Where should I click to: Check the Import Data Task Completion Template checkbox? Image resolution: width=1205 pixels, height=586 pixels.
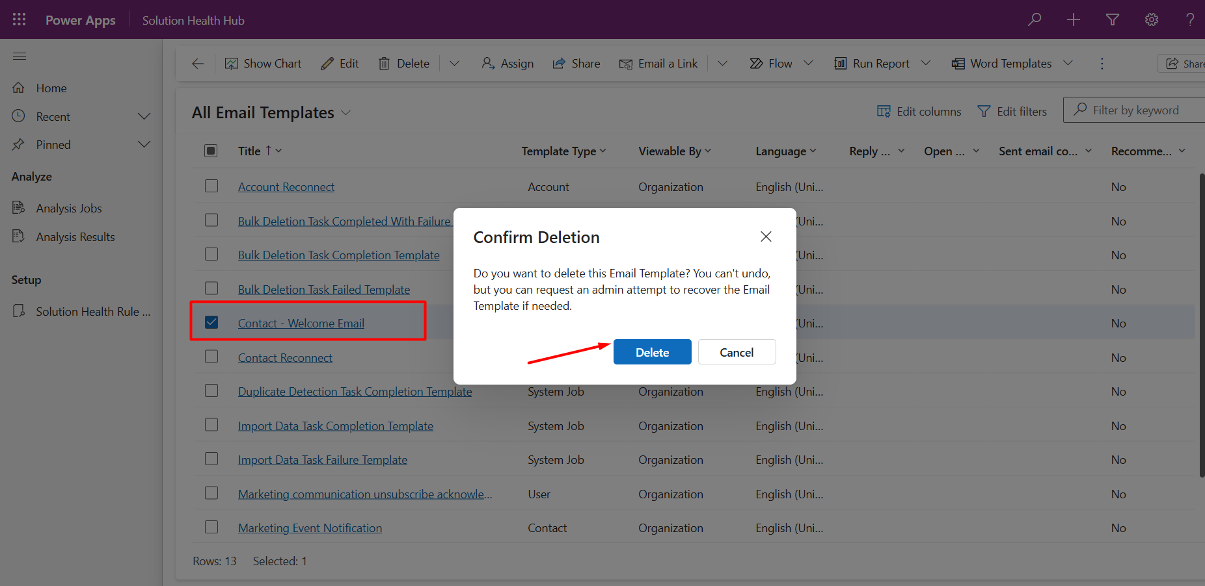tap(211, 425)
